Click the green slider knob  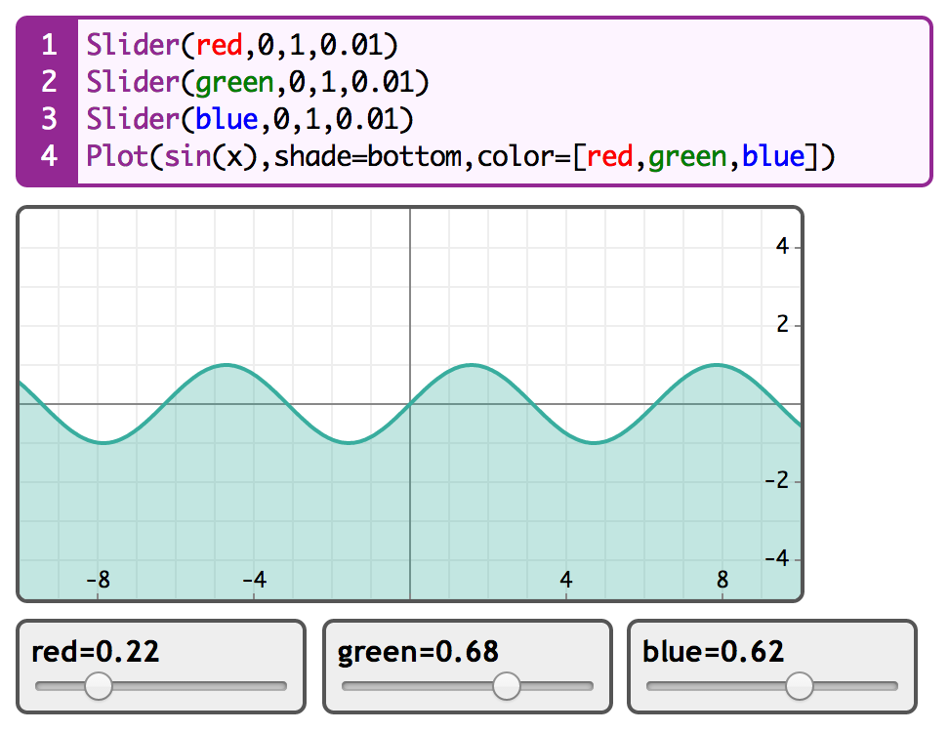click(x=506, y=687)
